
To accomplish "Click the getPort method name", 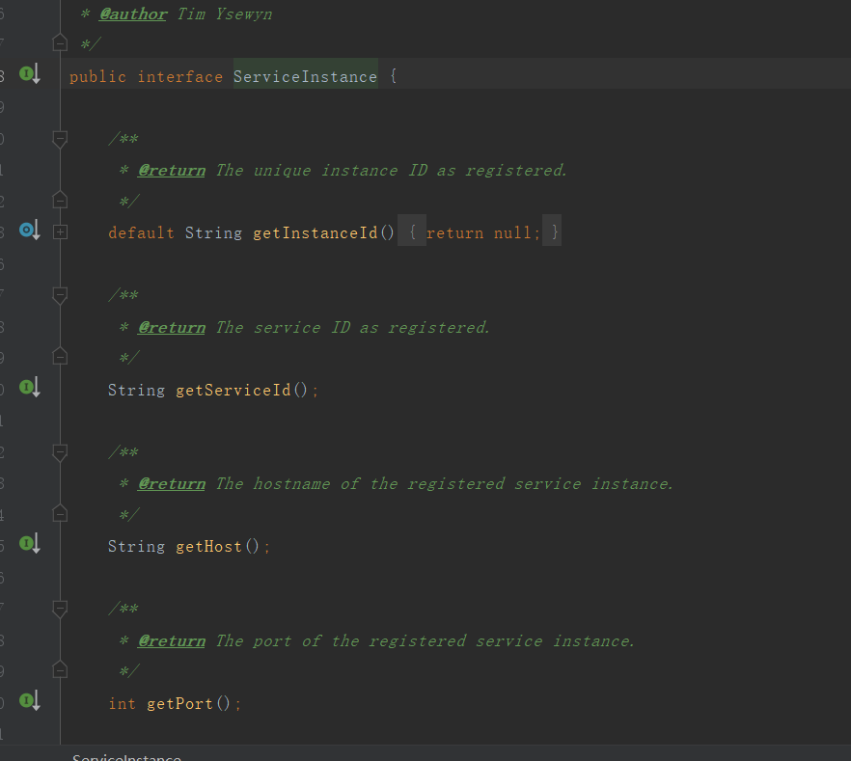I will 179,704.
